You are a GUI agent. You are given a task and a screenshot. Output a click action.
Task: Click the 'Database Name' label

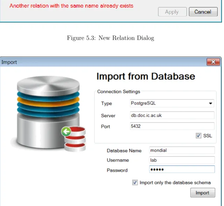[x=124, y=151]
